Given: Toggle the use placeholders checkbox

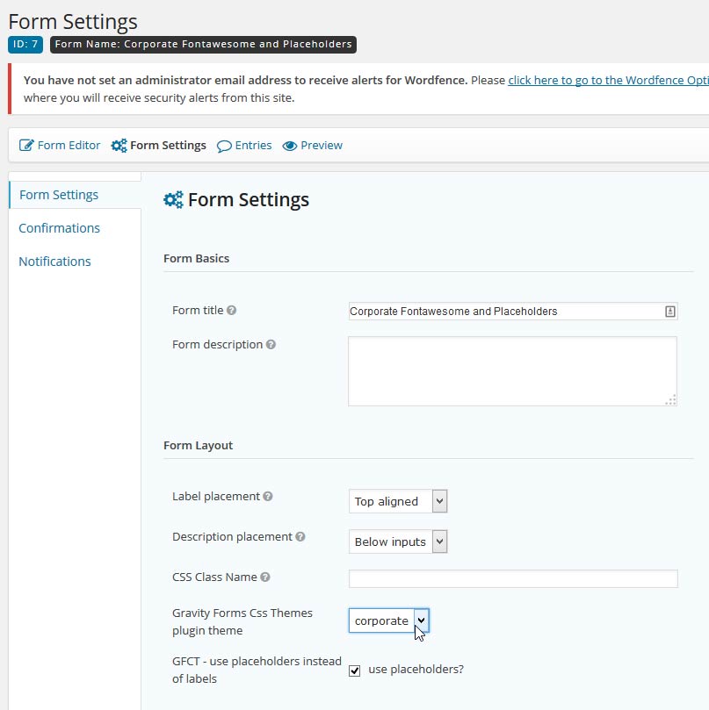Looking at the screenshot, I should click(355, 671).
